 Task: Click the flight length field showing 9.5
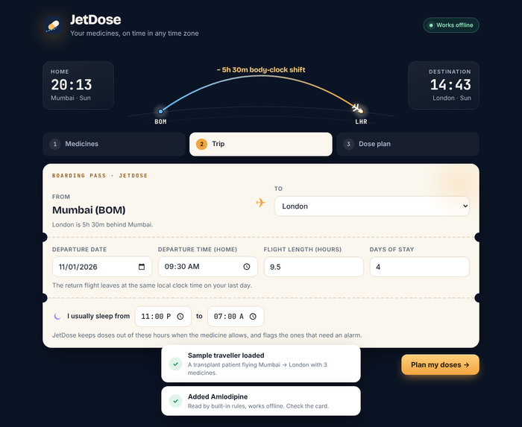pyautogui.click(x=314, y=267)
